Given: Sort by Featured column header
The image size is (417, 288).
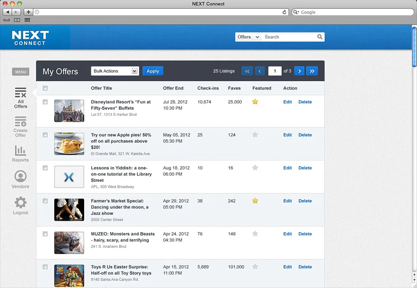Looking at the screenshot, I should coord(262,88).
